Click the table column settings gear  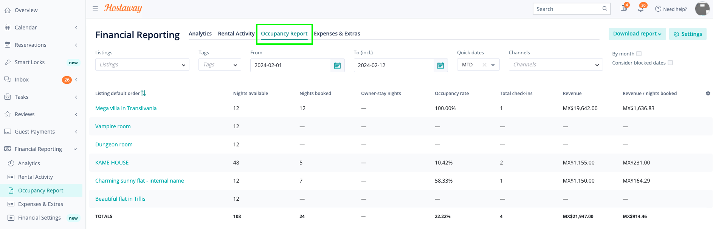point(708,93)
